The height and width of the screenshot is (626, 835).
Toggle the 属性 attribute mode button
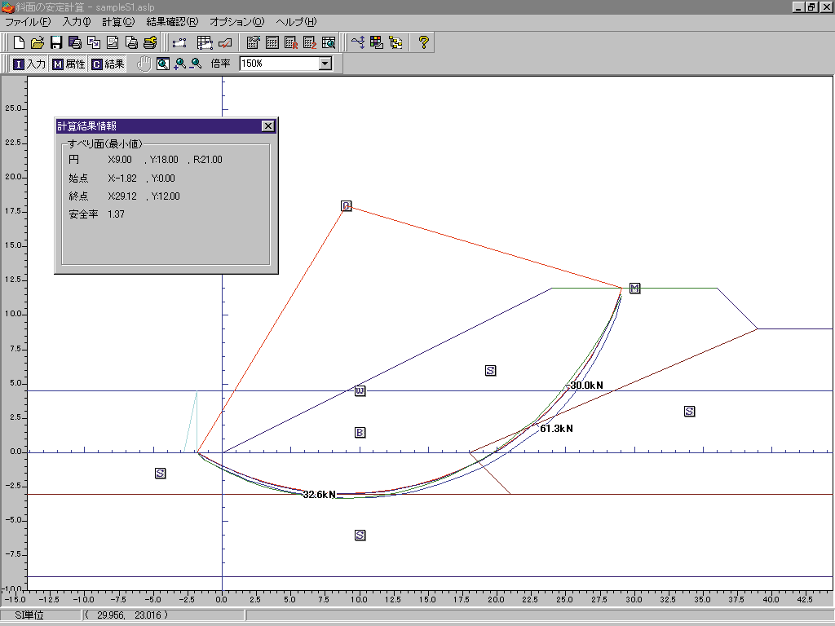[68, 64]
